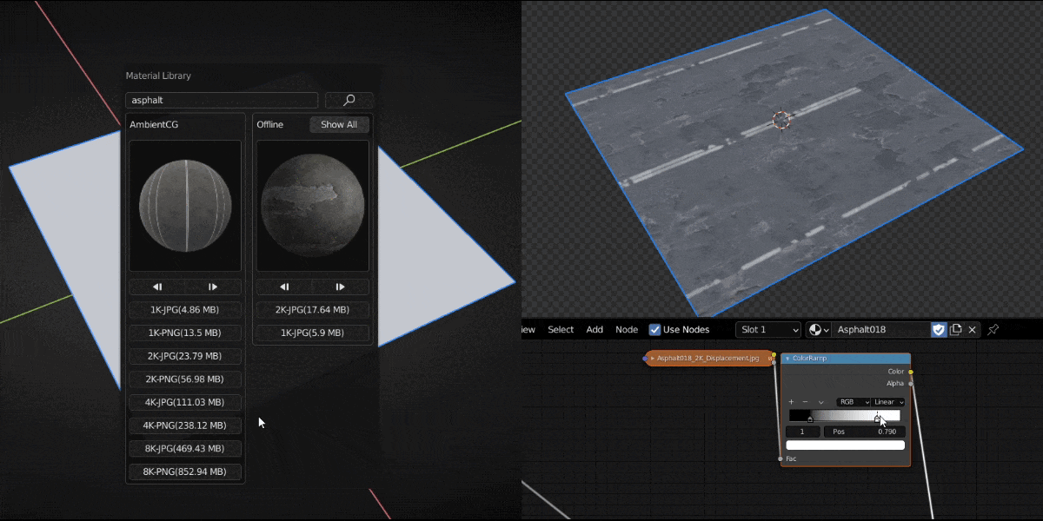
Task: Click the ColorRamp Fac input socket
Action: pyautogui.click(x=781, y=458)
